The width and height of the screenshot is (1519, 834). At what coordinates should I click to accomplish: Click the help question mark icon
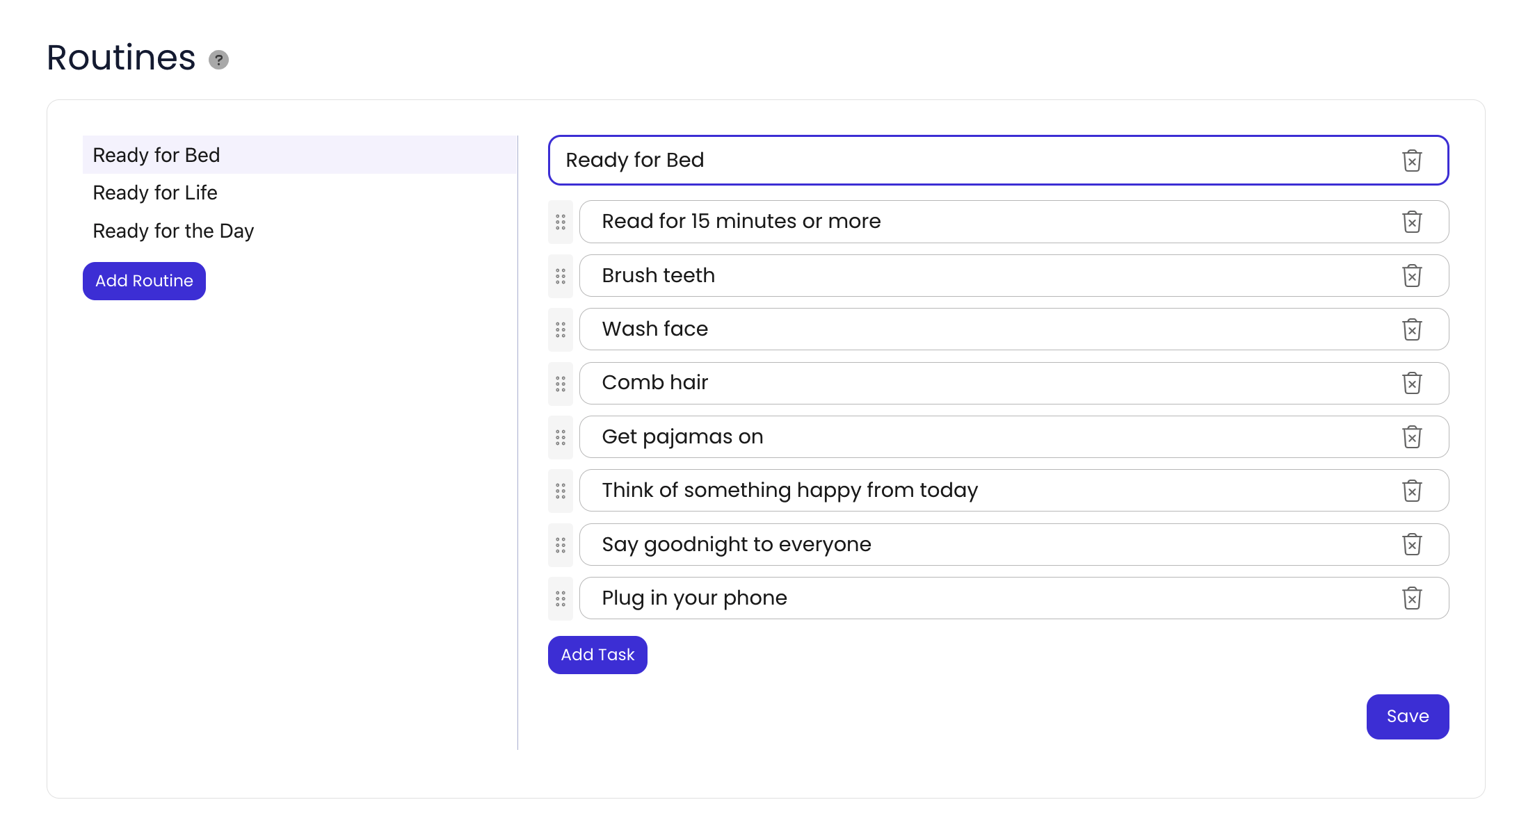pyautogui.click(x=218, y=60)
